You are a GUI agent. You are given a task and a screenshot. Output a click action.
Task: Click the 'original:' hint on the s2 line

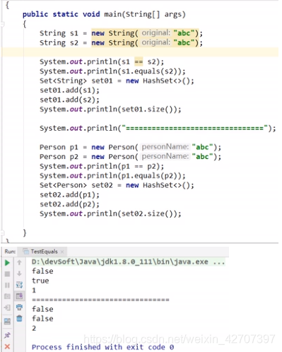[x=155, y=42]
